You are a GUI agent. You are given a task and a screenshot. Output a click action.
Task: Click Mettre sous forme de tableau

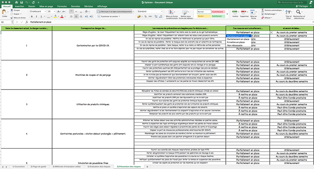click(186, 14)
